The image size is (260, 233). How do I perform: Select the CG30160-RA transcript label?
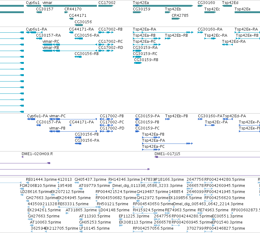pyautogui.click(x=210, y=29)
